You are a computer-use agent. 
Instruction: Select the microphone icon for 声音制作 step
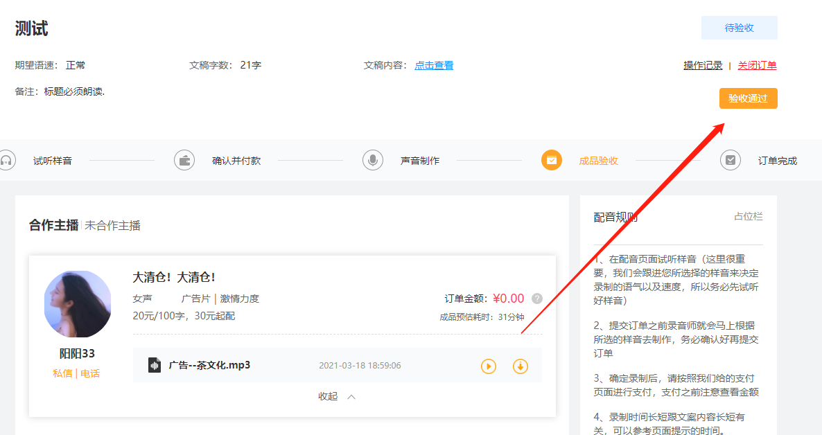(x=372, y=159)
